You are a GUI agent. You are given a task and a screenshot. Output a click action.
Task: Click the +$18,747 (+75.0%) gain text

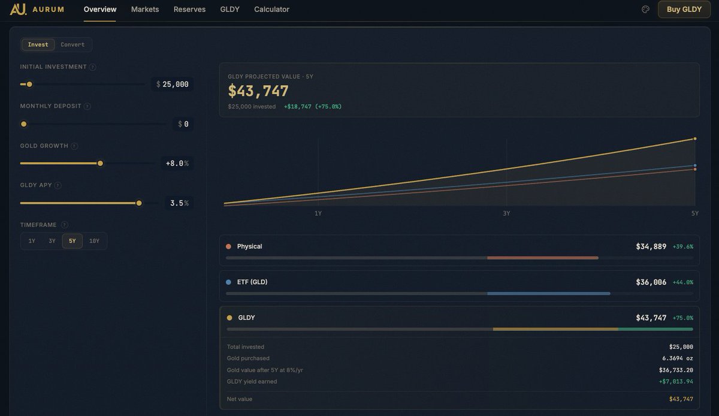[313, 107]
